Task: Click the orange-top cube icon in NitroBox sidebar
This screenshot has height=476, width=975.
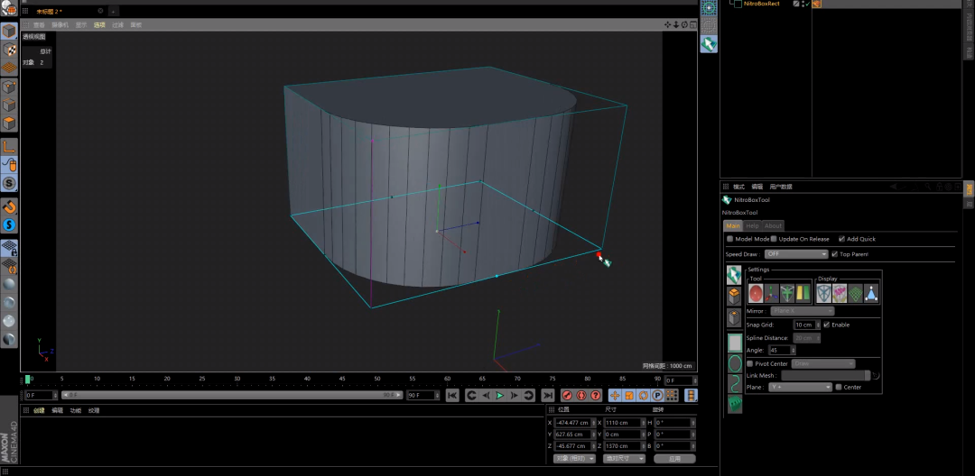Action: click(734, 296)
